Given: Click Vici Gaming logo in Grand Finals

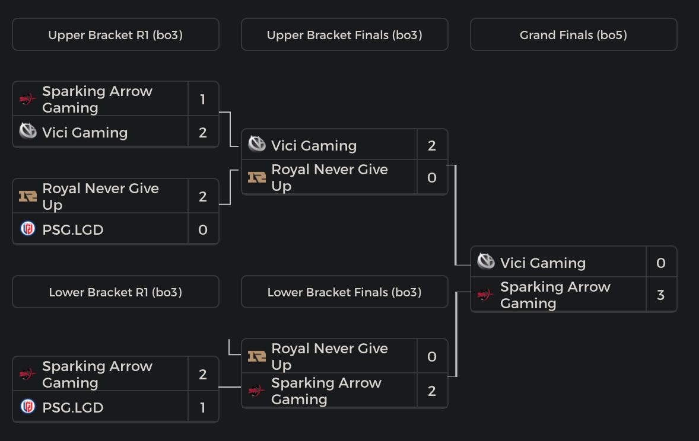Looking at the screenshot, I should (485, 261).
